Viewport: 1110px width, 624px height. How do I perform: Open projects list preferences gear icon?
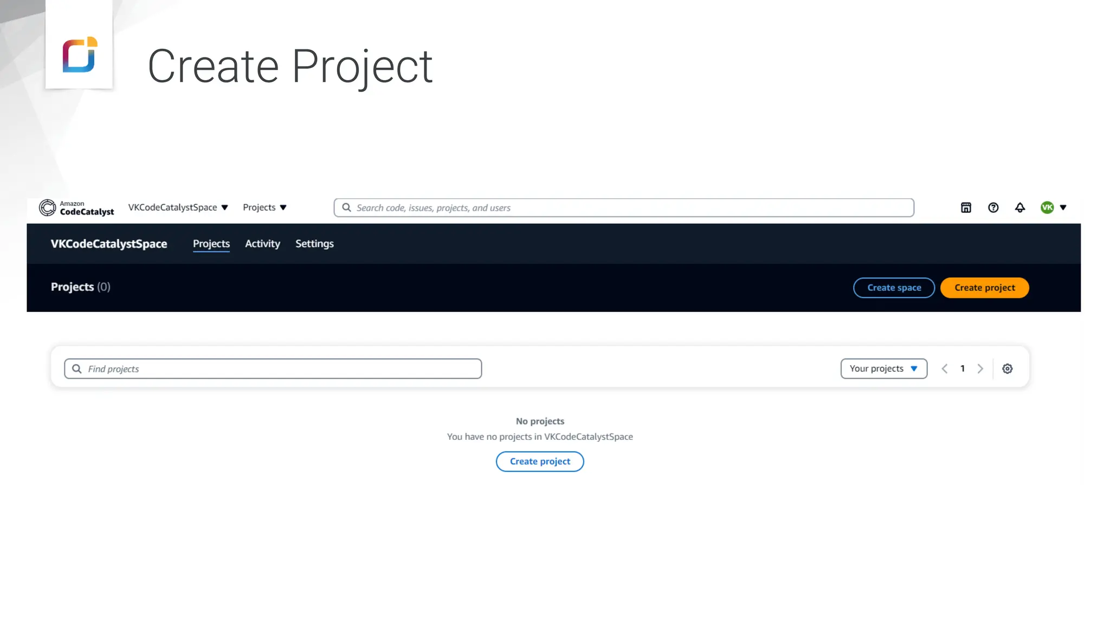coord(1007,369)
